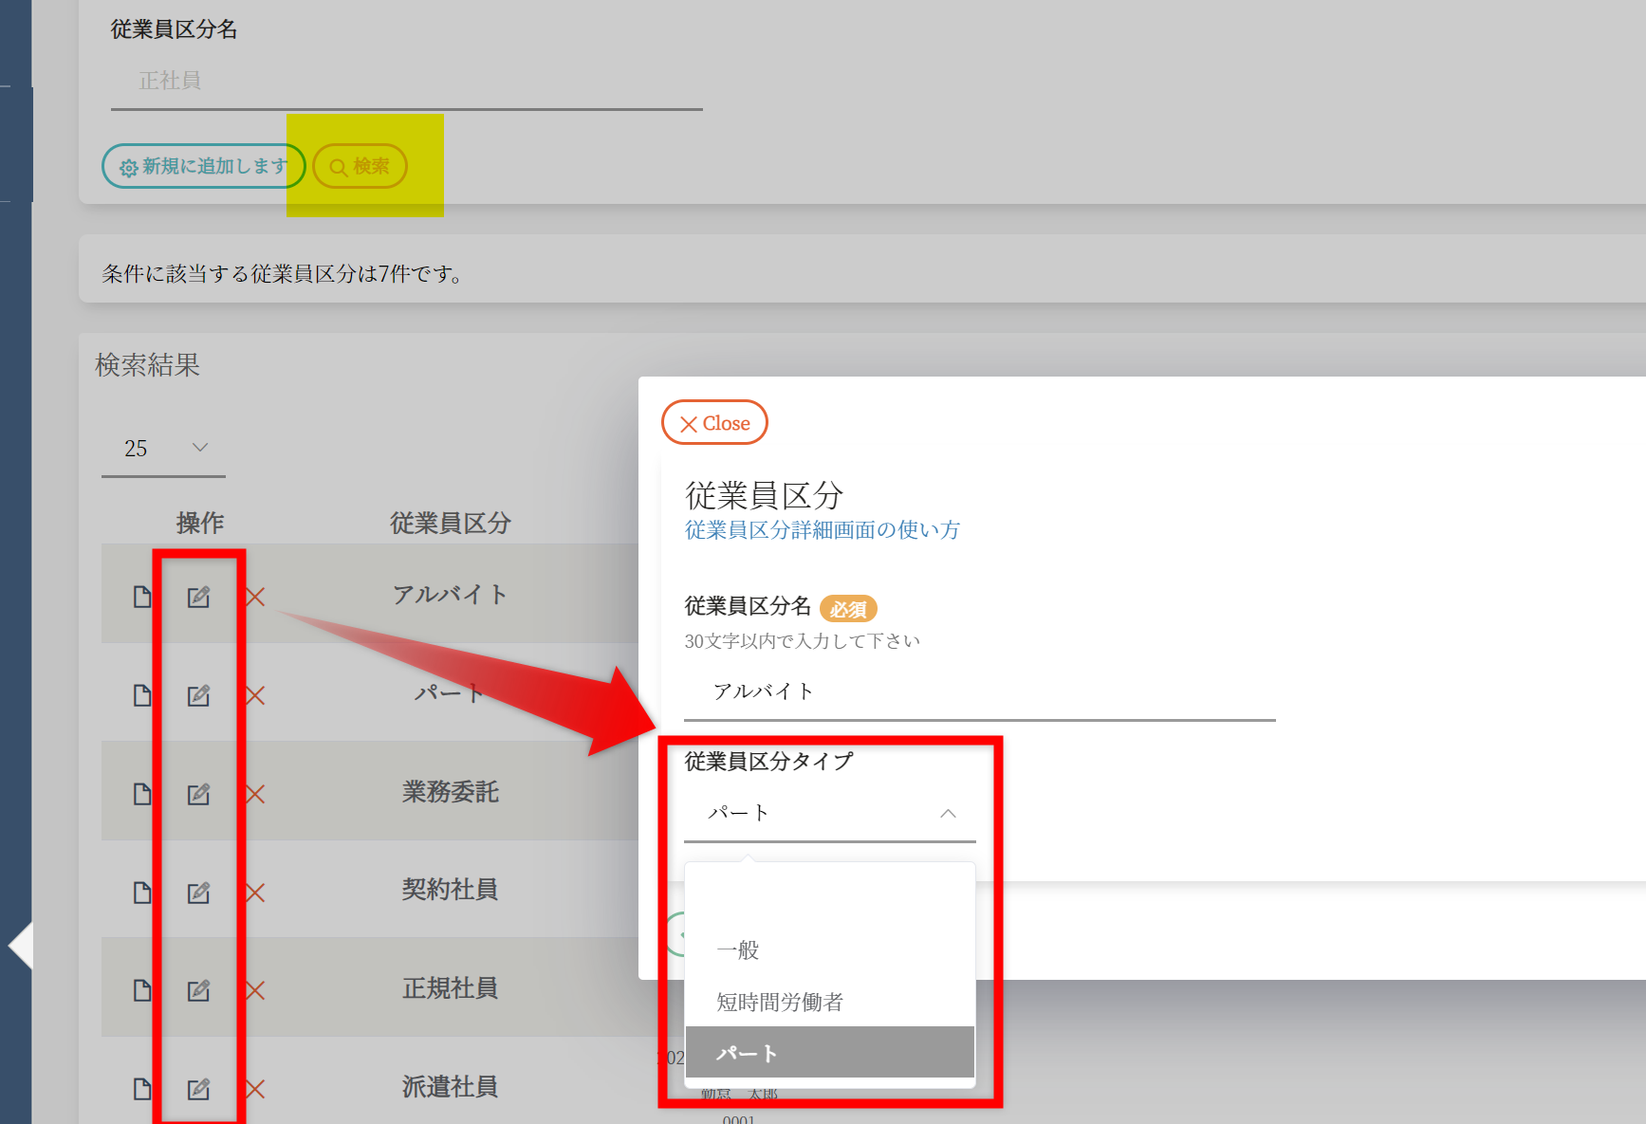This screenshot has width=1646, height=1124.
Task: Delete the 正規社員 row with X icon
Action: click(x=255, y=991)
